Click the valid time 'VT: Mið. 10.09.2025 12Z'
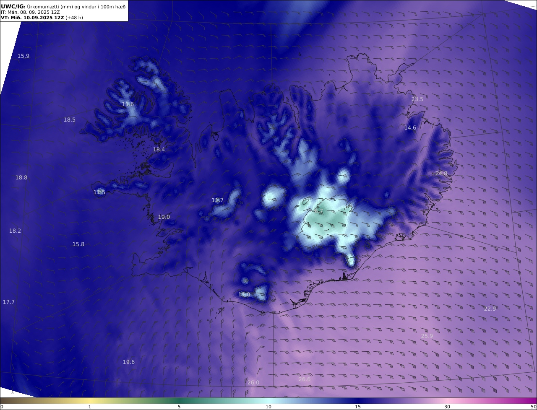The height and width of the screenshot is (410, 537). click(32, 18)
